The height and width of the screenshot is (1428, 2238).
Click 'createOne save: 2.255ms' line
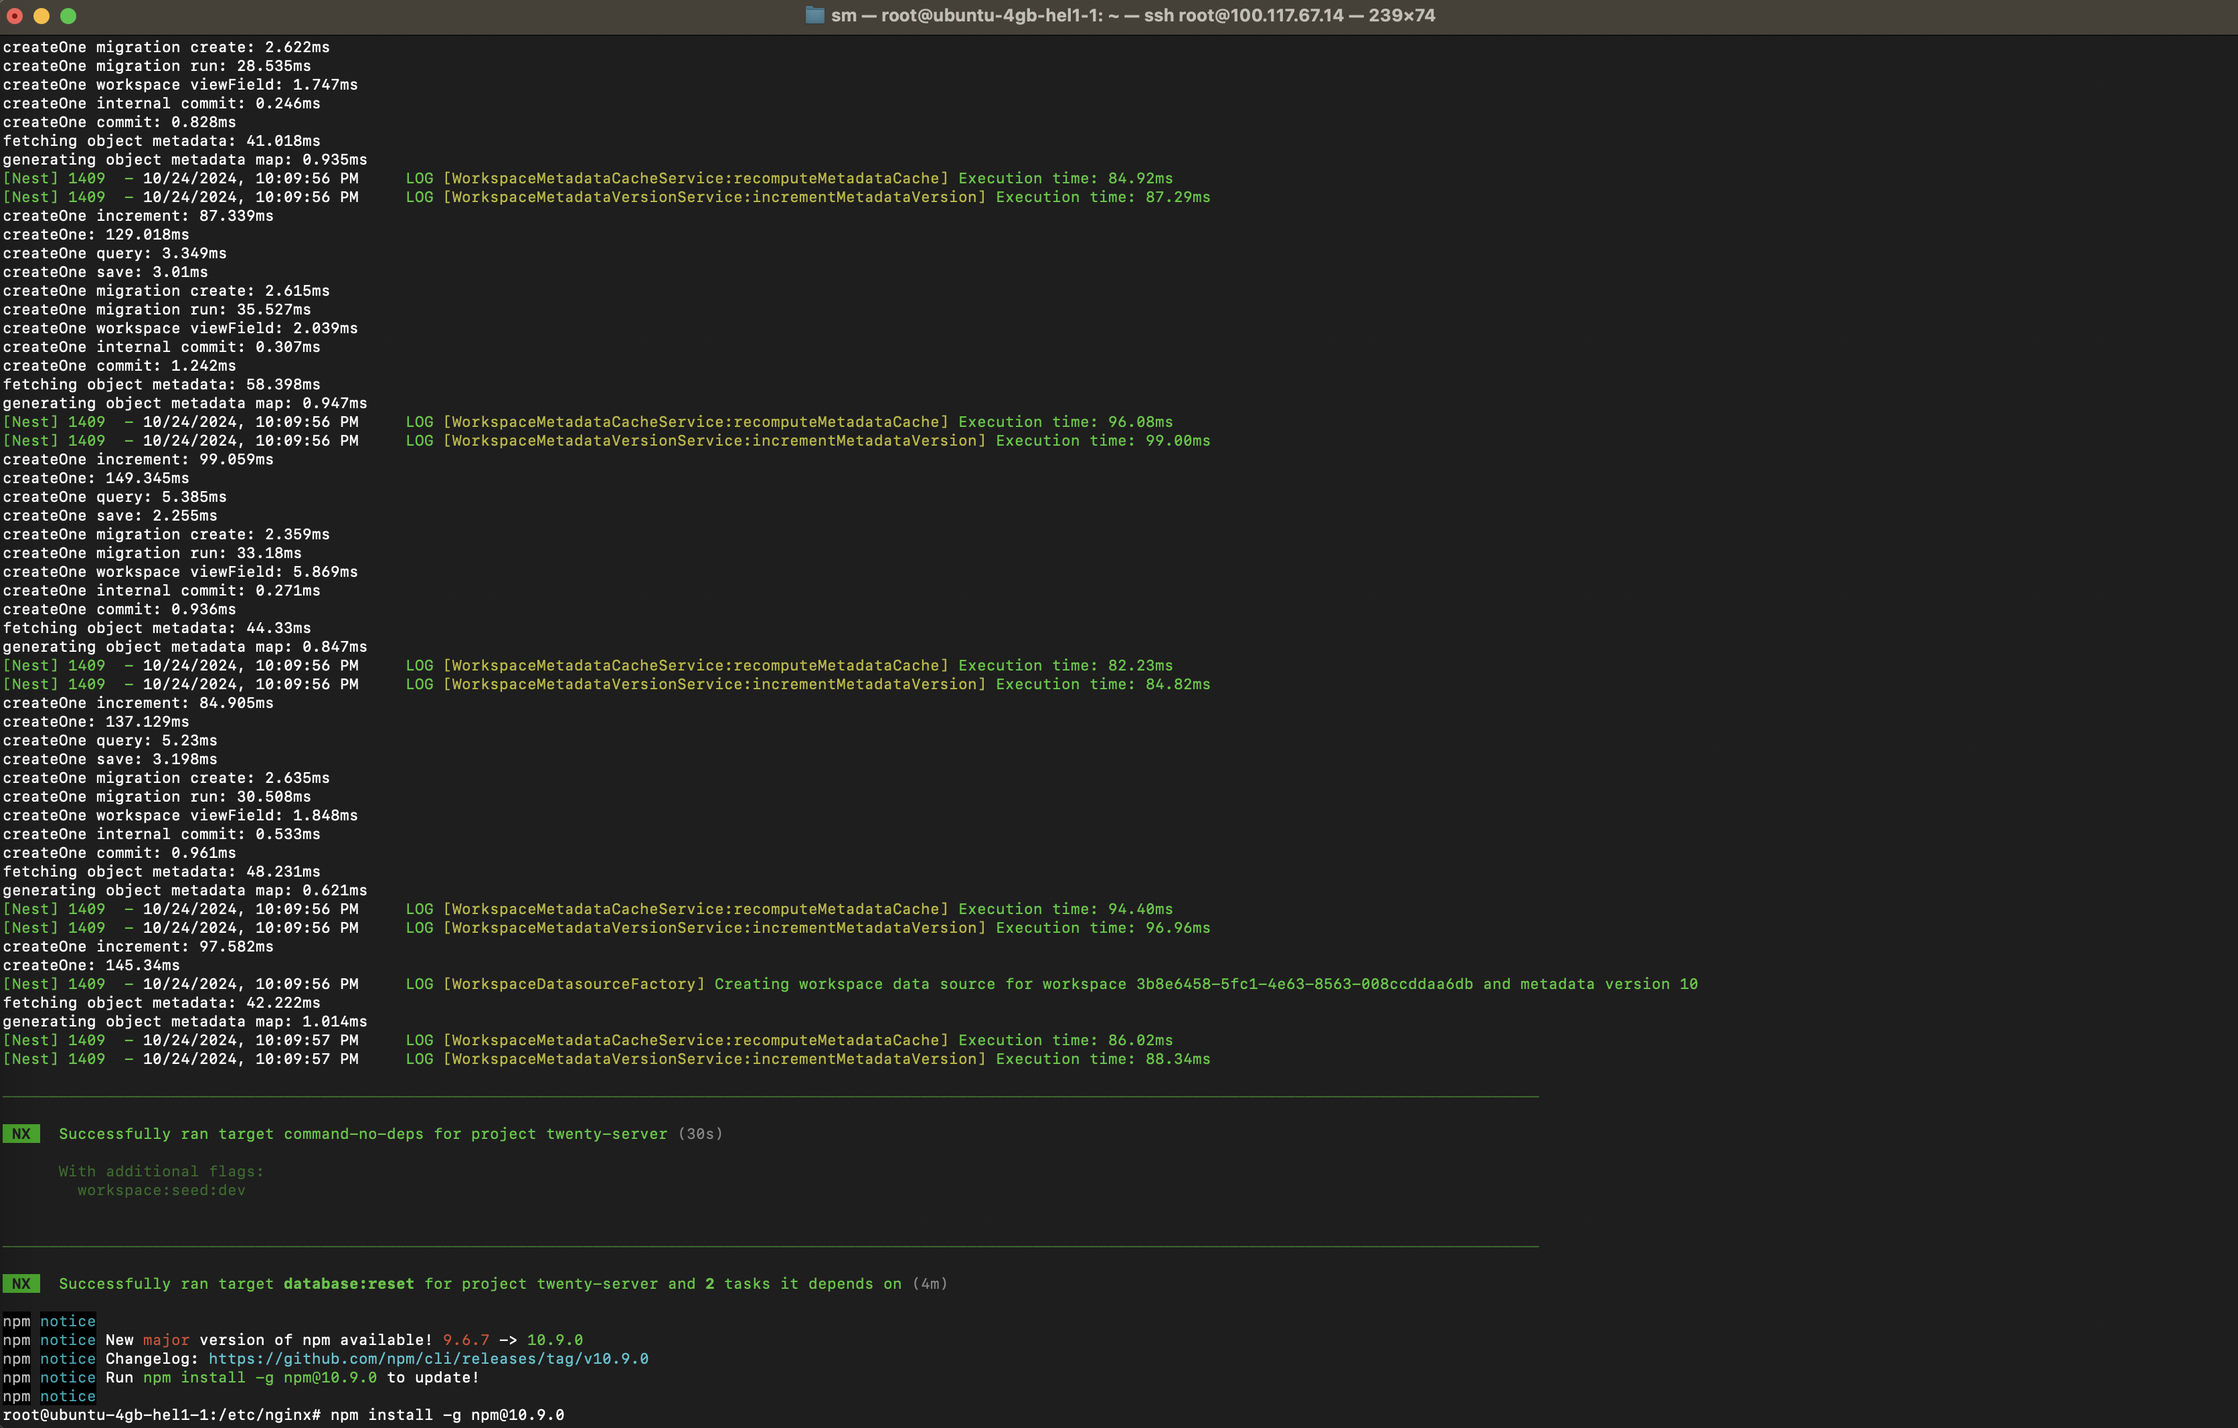[x=110, y=515]
